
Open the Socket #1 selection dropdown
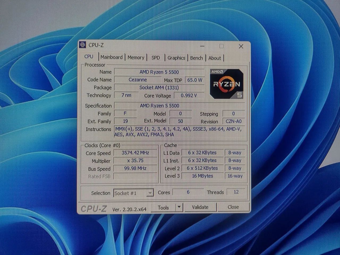click(133, 193)
